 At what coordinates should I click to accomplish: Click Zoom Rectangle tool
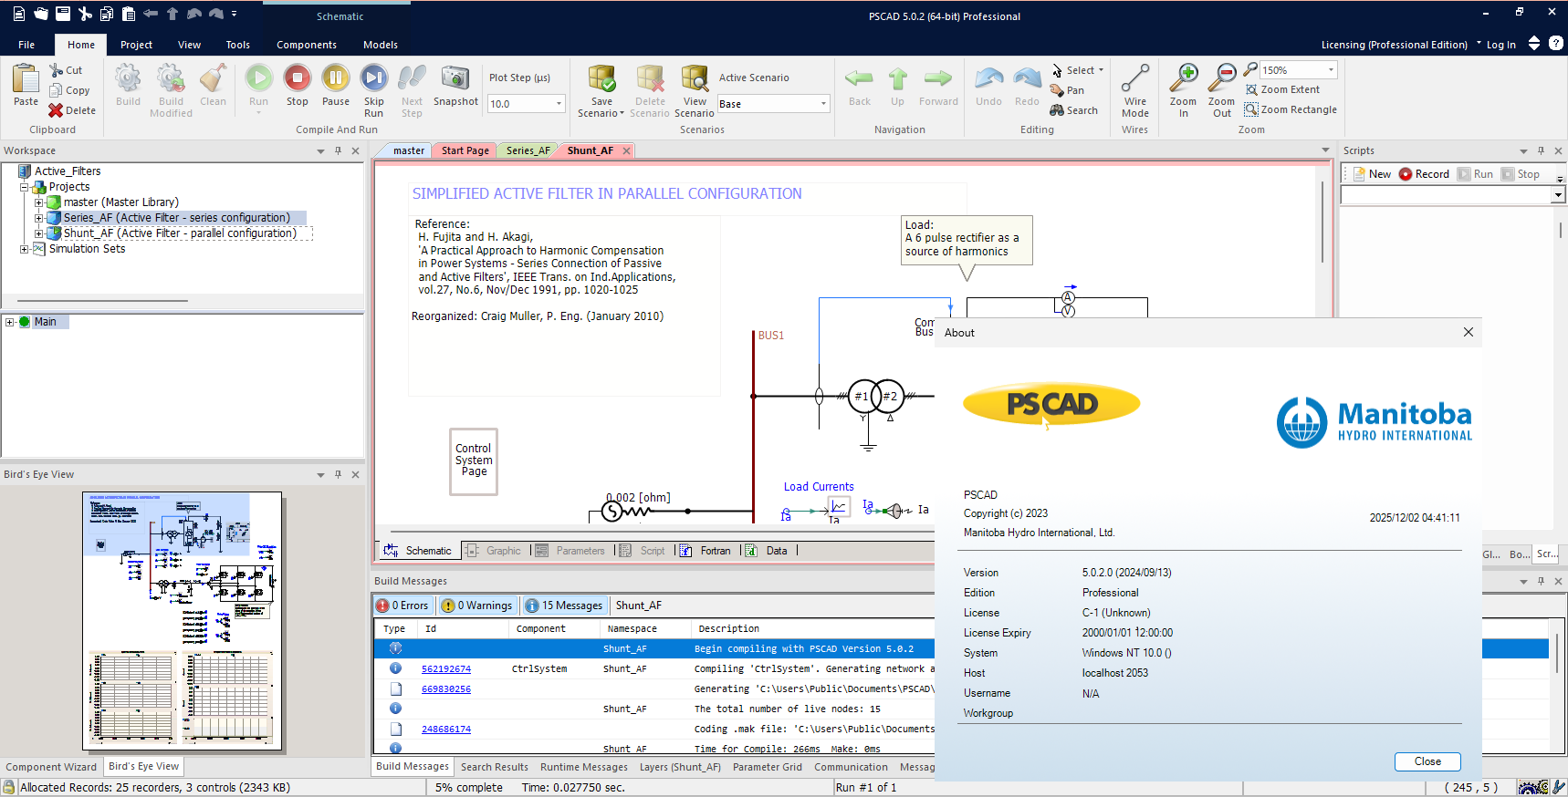[x=1291, y=109]
